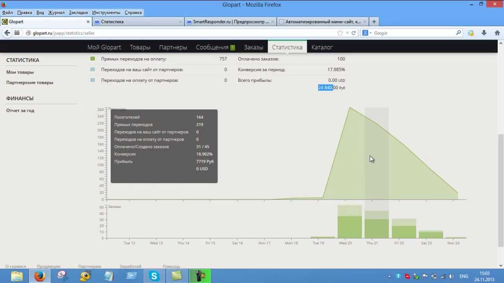Click the green camcorder taskbar icon

click(x=200, y=276)
